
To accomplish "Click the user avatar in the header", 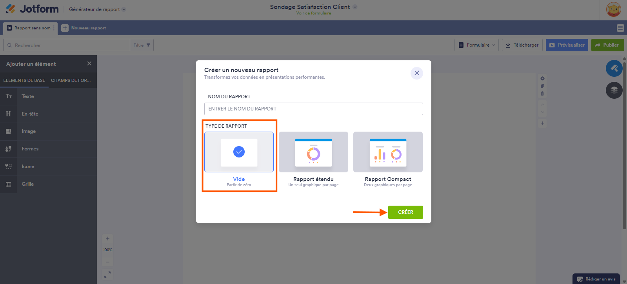I will pos(613,9).
